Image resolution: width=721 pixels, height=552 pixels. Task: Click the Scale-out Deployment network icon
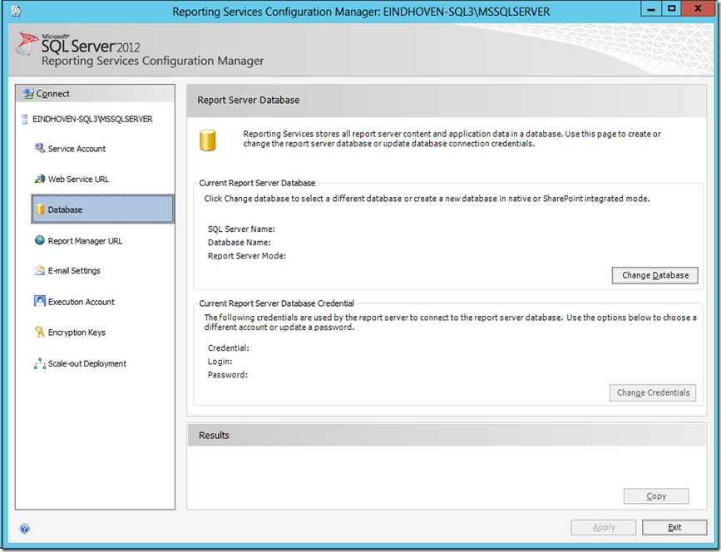(x=40, y=363)
